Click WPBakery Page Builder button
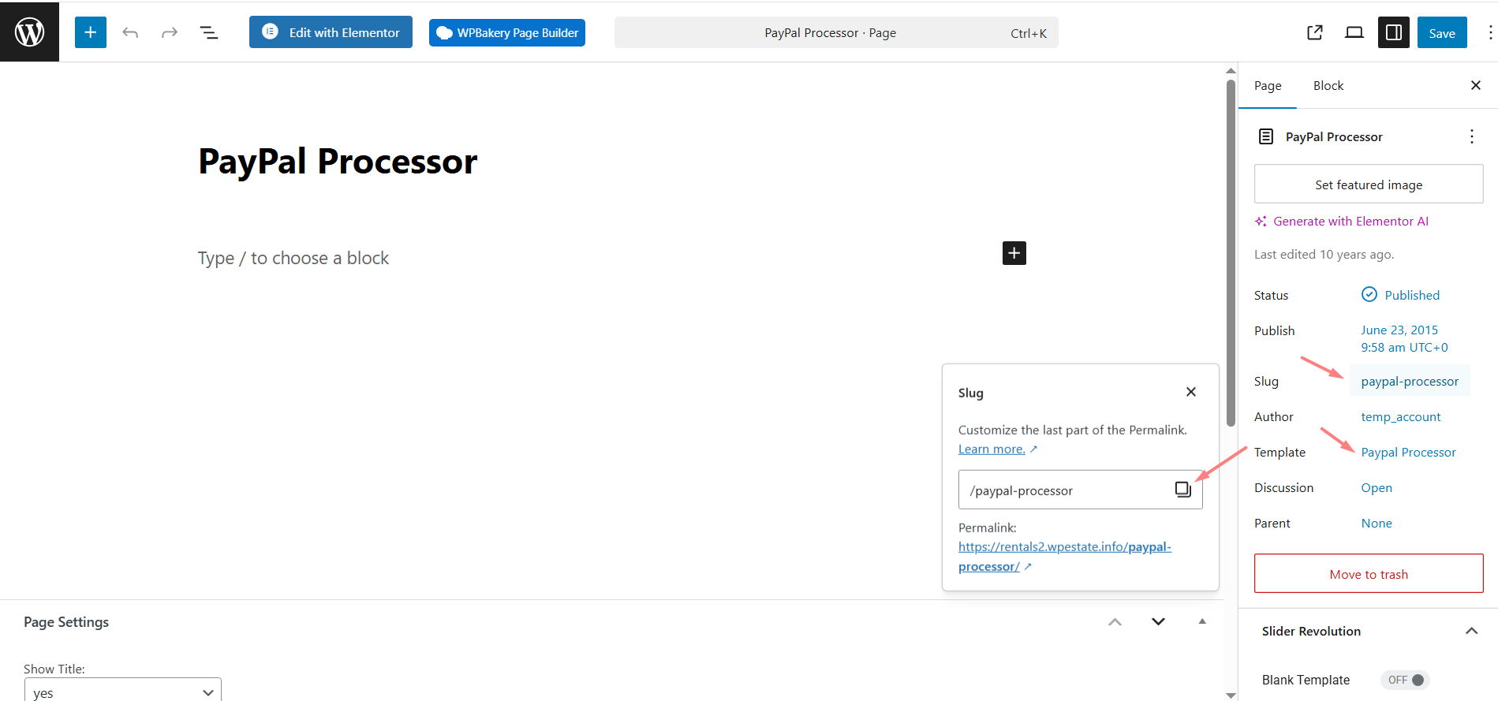 click(507, 33)
